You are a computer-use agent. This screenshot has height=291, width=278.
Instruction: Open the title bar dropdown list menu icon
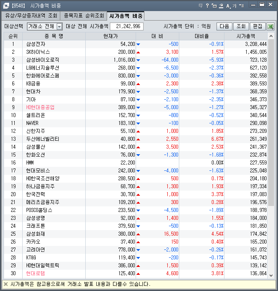click(x=242, y=6)
